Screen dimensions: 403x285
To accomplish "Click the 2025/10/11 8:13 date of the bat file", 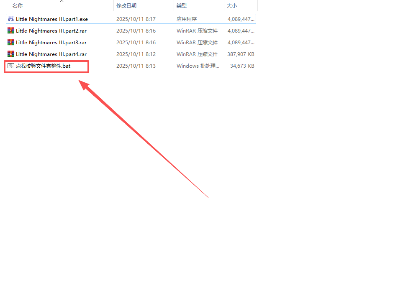I will [136, 66].
